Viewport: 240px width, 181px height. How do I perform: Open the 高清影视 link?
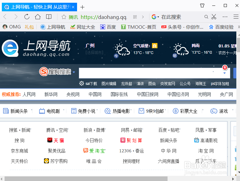click(x=206, y=140)
